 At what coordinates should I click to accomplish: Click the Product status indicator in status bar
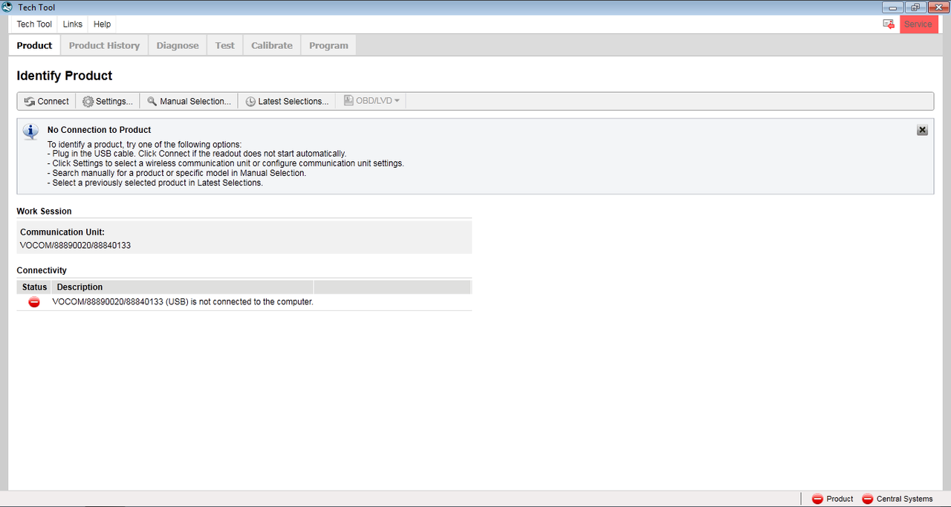[x=833, y=499]
